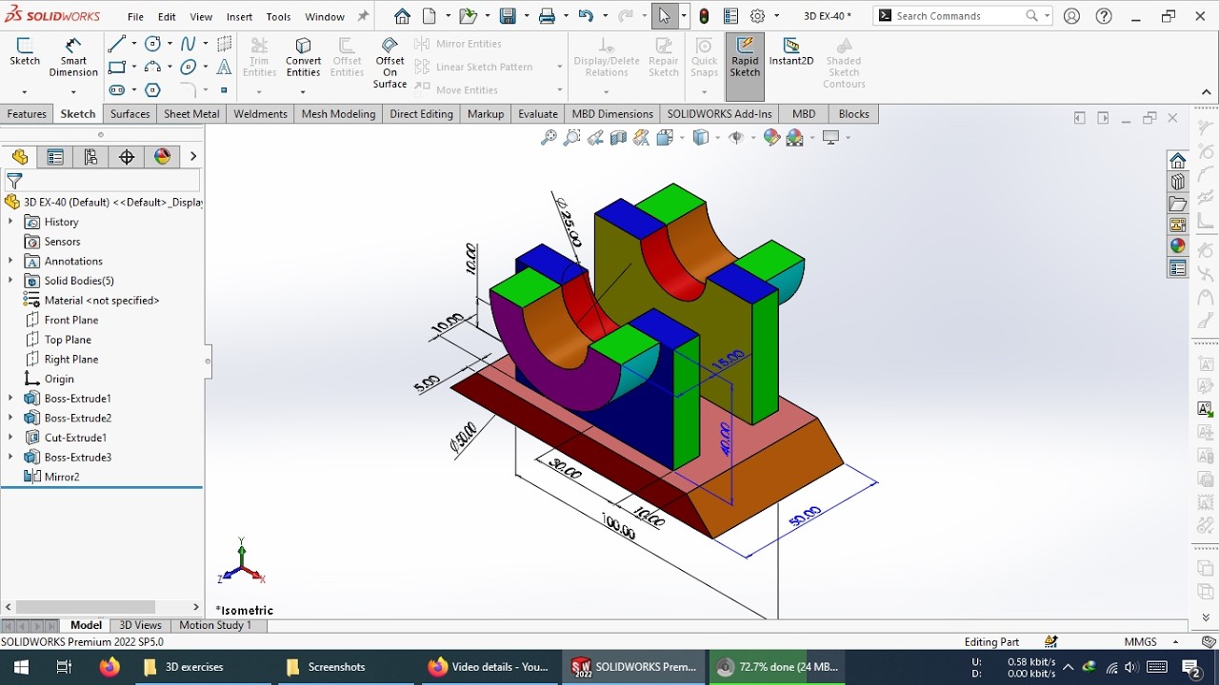Click Zoom to Area icon
Image resolution: width=1219 pixels, height=685 pixels.
[571, 138]
